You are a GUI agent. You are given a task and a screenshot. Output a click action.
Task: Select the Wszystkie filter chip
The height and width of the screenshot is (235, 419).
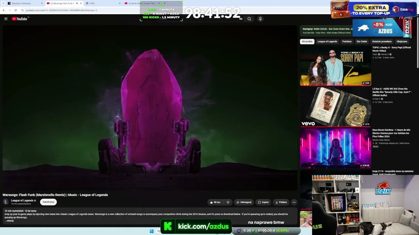click(307, 41)
